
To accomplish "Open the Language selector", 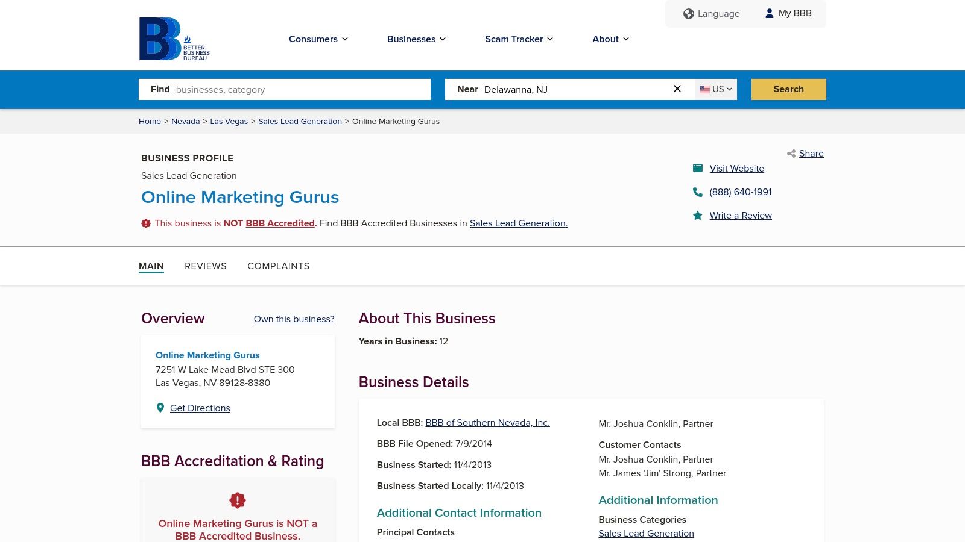I will (x=712, y=14).
